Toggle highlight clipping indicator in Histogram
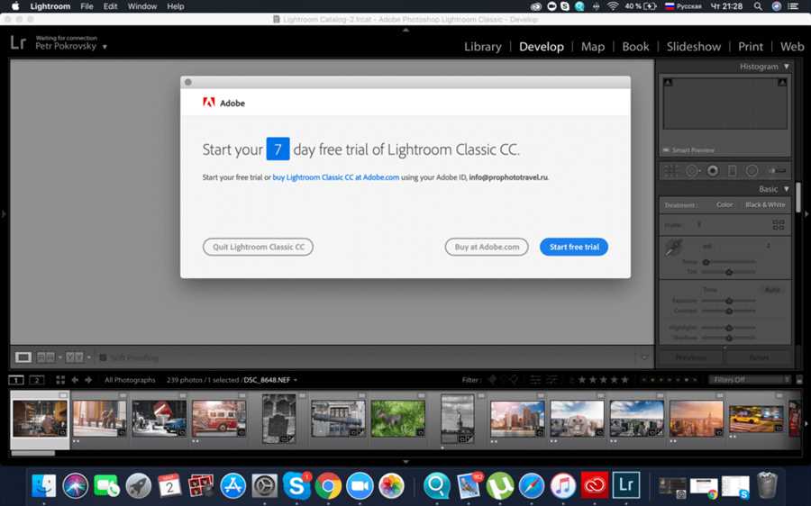Screen dimensions: 811x506 [x=782, y=82]
